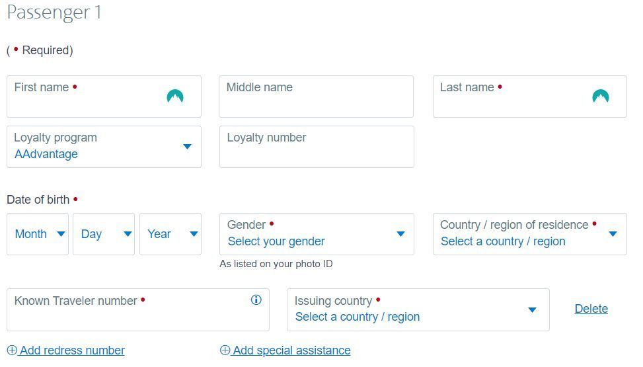Expand Country / region of residence dropdown
Screen dimensions: 643x367
pyautogui.click(x=529, y=234)
